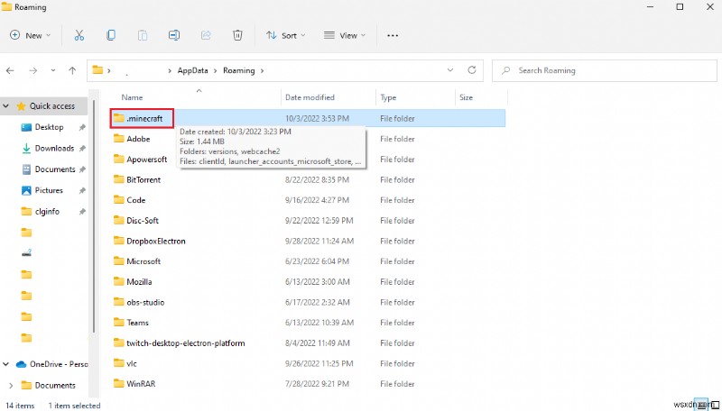Select the .minecraft folder
This screenshot has width=722, height=411.
coord(143,118)
